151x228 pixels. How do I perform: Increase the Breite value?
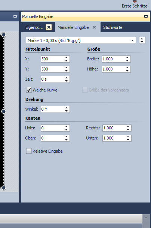click(127, 57)
